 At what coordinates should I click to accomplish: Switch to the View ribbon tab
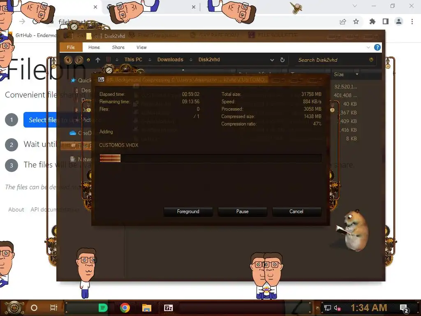(x=141, y=47)
